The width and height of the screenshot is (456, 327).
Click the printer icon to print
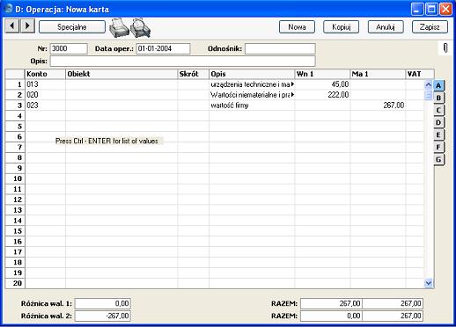(119, 28)
